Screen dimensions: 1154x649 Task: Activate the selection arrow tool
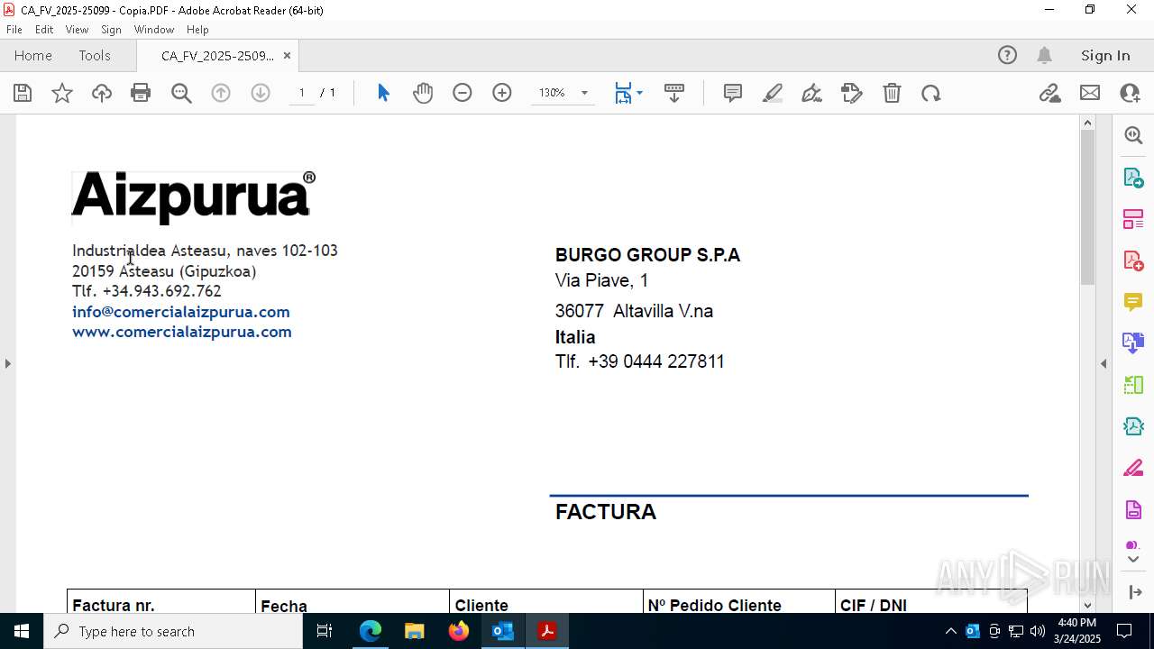[383, 93]
